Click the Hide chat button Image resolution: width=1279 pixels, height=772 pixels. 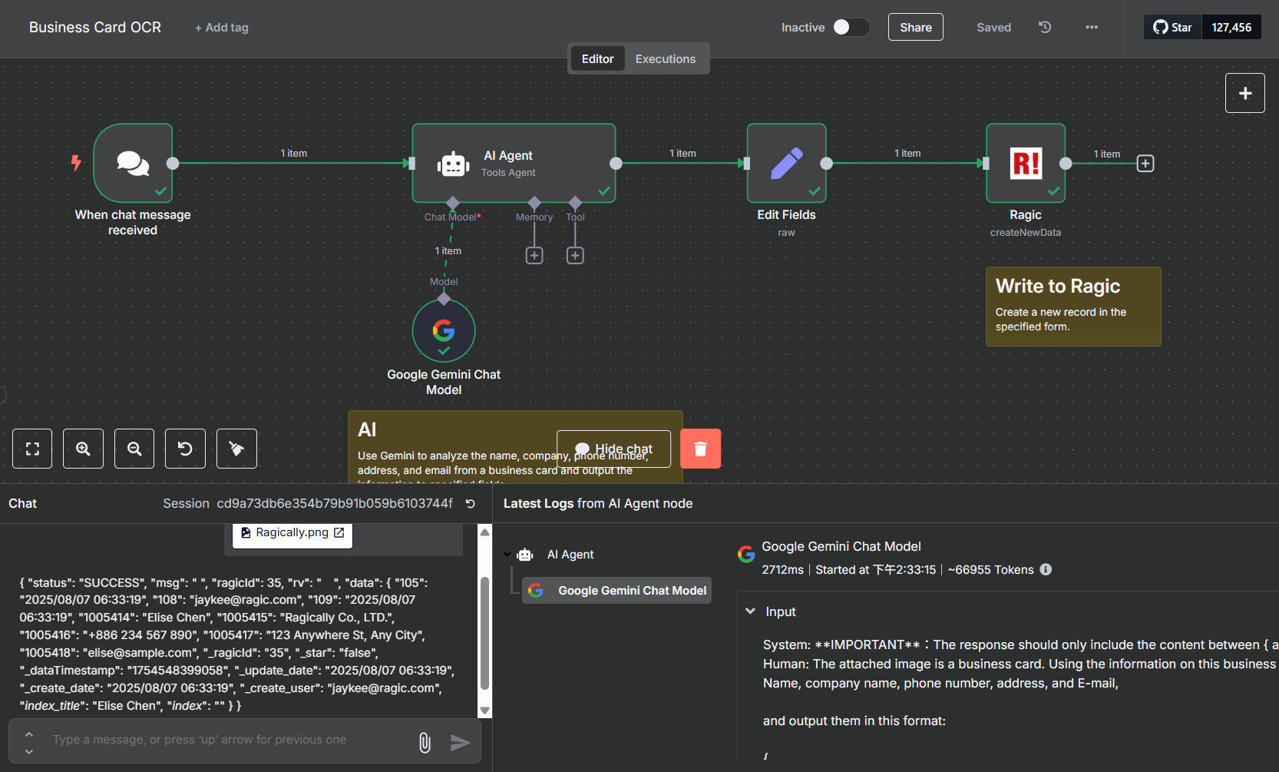[x=613, y=449]
